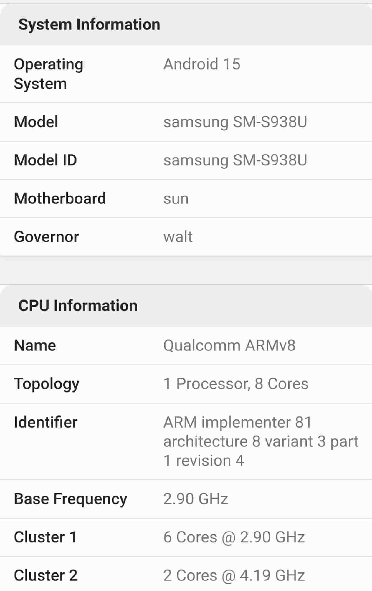
Task: Select the Base Frequency label
Action: 70,499
